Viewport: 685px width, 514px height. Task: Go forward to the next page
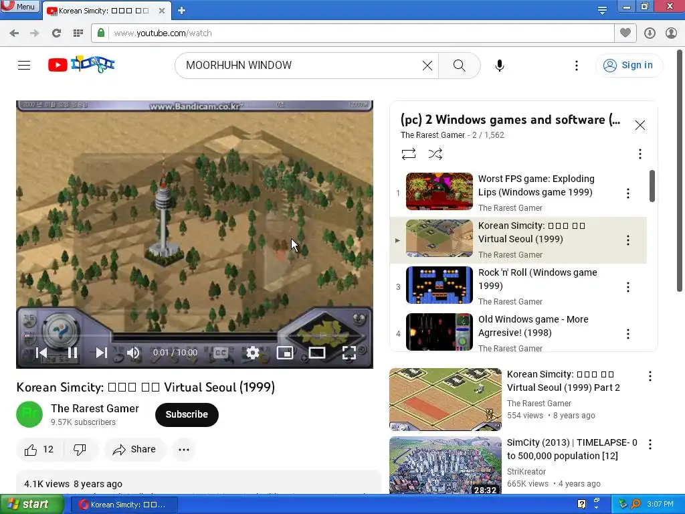pos(35,33)
